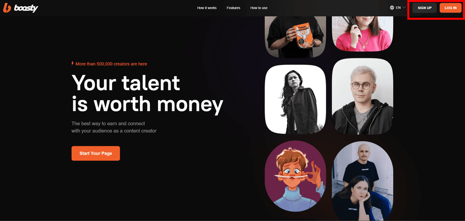
Task: Click the boosty wordmark in header
Action: (26, 9)
